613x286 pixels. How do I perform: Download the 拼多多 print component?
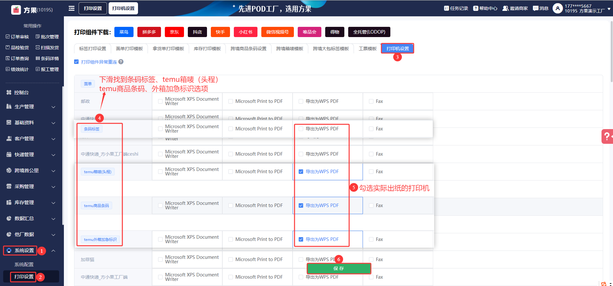[x=149, y=32]
